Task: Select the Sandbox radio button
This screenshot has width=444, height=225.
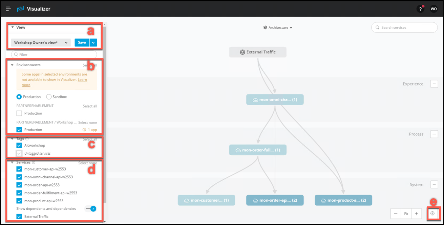Action: click(x=49, y=97)
